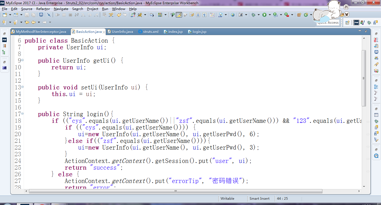The image size is (381, 205).
Task: Click the Next Annotation icon
Action: 4,22
